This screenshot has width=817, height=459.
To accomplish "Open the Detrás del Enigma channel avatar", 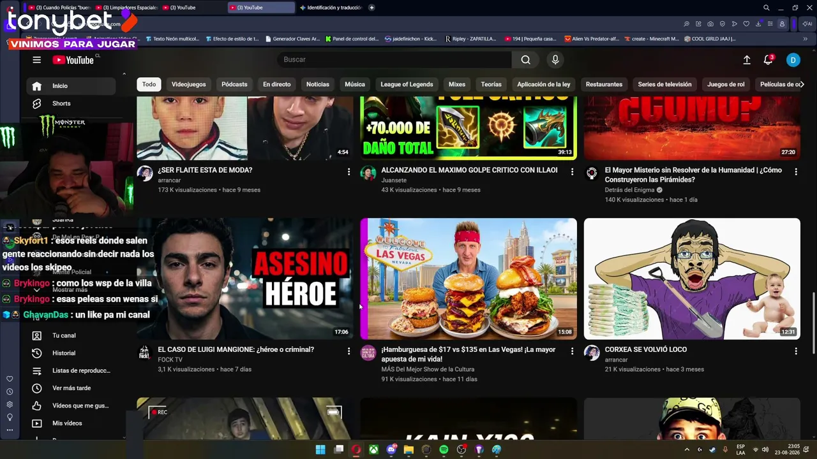I will coord(592,173).
